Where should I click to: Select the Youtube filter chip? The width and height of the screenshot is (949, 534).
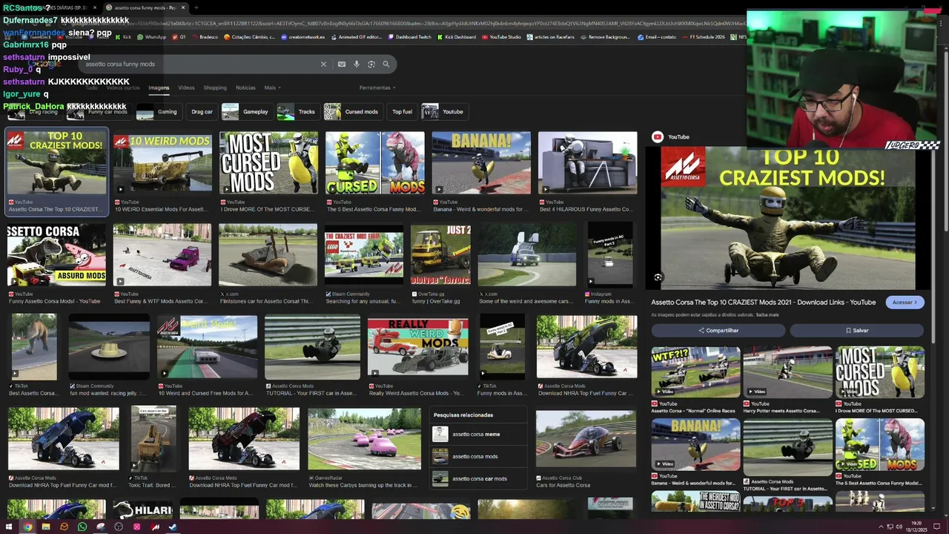coord(444,112)
